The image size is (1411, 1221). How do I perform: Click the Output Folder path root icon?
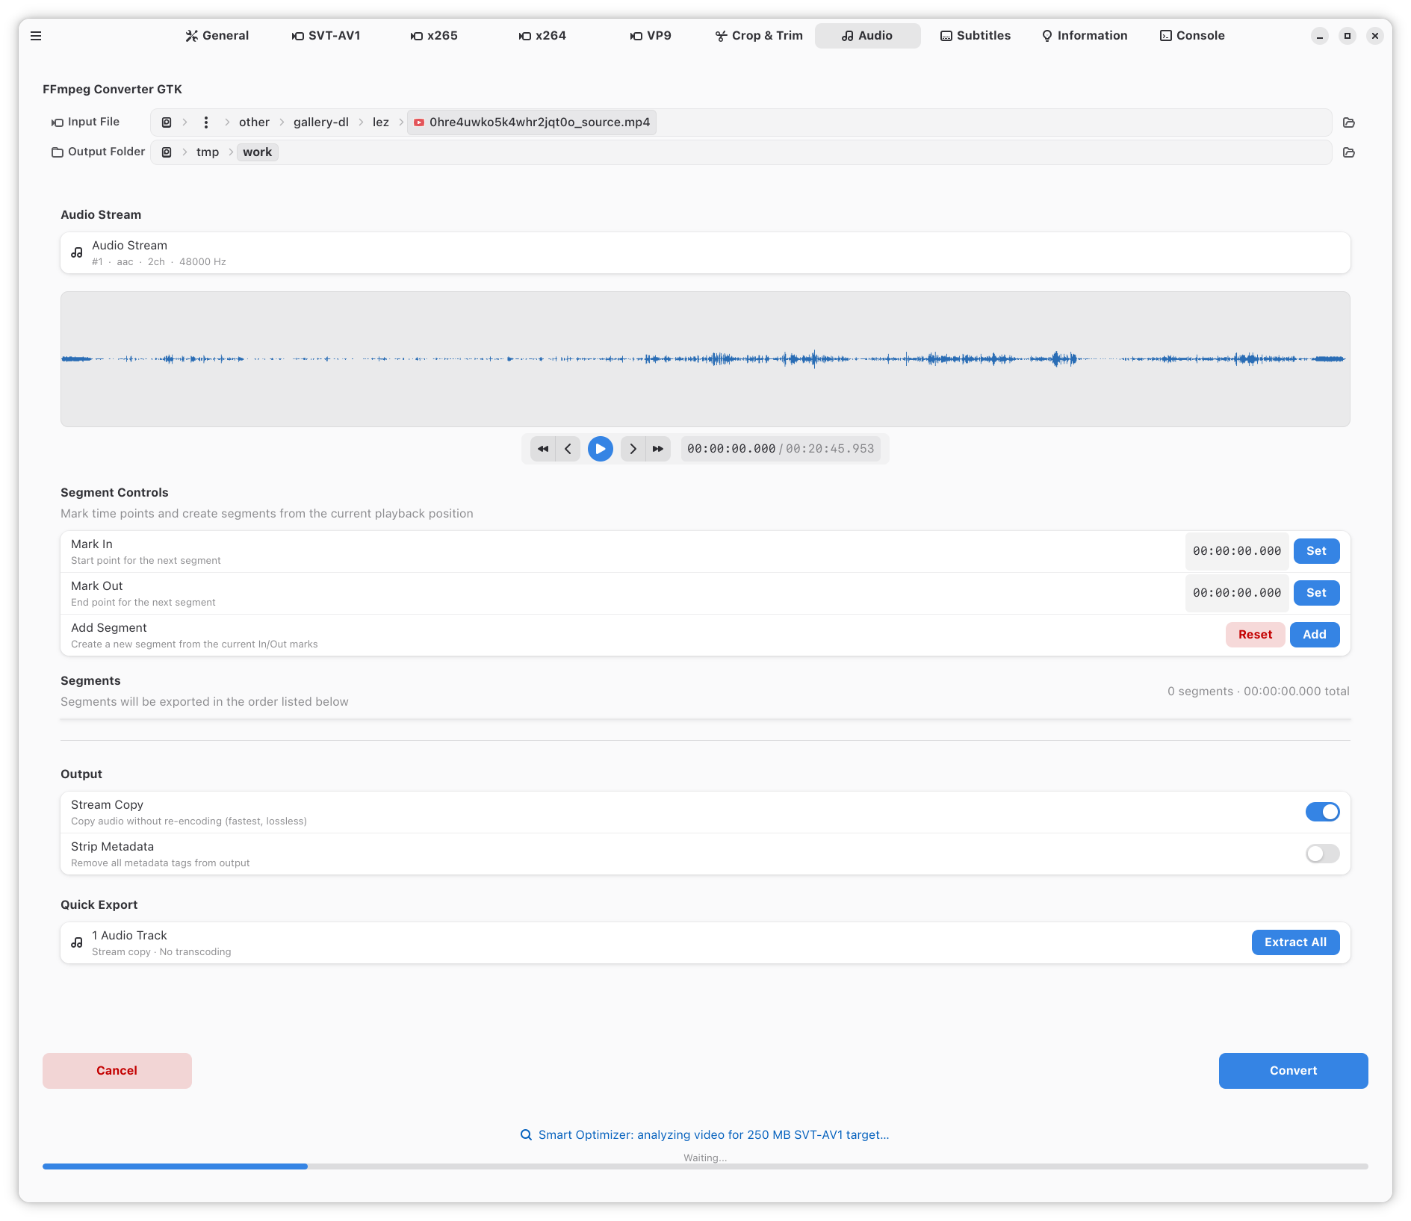(x=167, y=152)
